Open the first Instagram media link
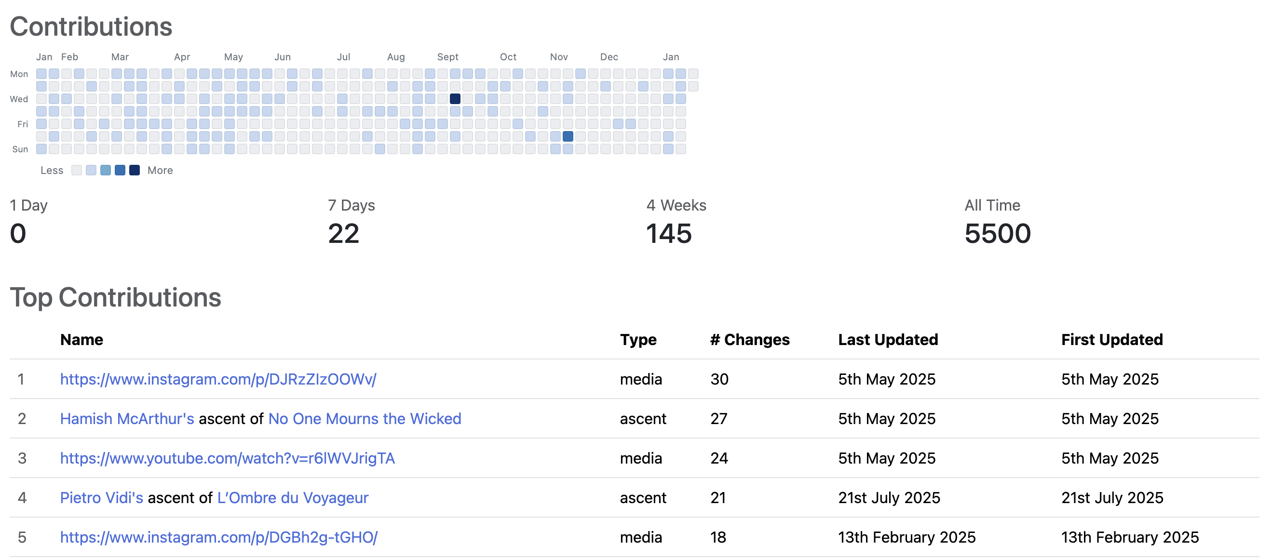The image size is (1272, 559). (x=218, y=379)
